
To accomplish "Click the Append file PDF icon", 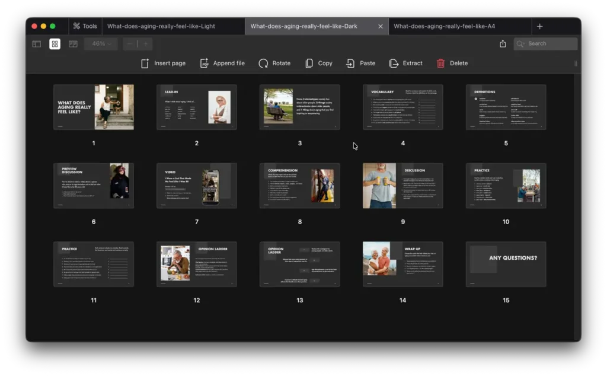I will (x=204, y=63).
